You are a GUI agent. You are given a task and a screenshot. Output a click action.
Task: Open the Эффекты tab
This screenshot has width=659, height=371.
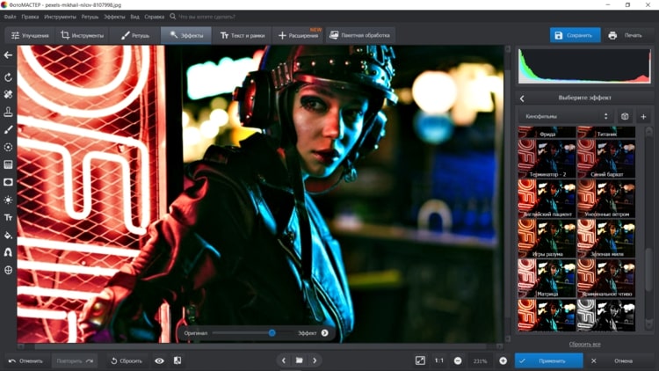185,35
